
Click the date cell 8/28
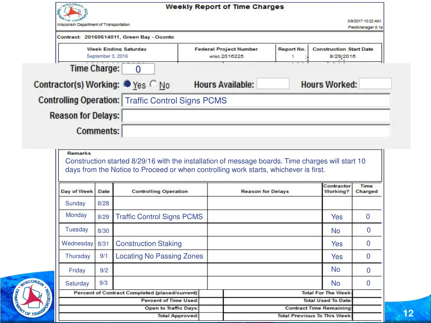(x=104, y=204)
